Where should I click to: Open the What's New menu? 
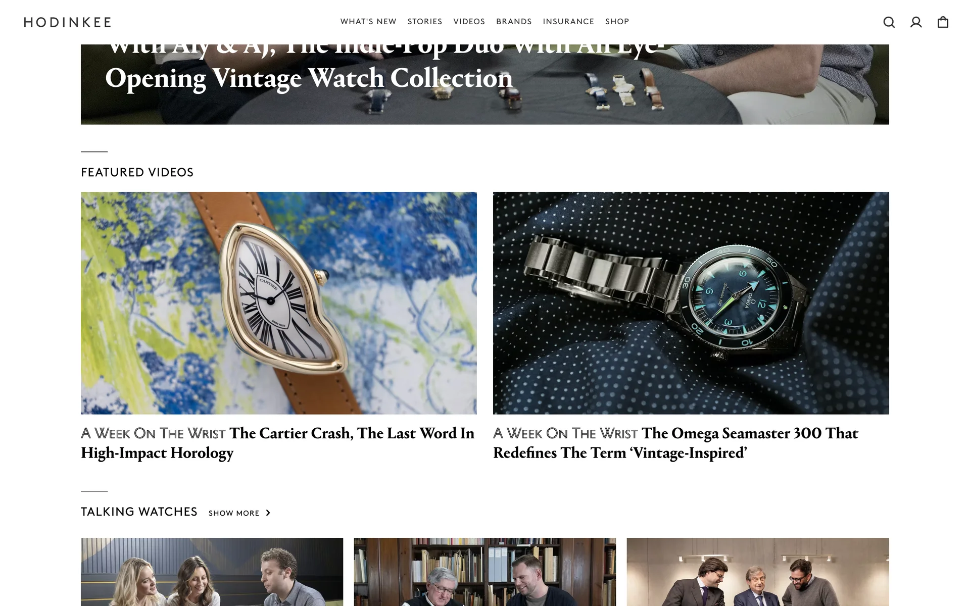coord(368,22)
